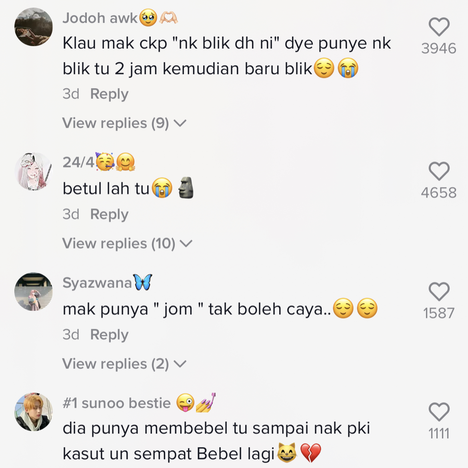Reply to the 'betul lah tu' comment

pyautogui.click(x=109, y=214)
